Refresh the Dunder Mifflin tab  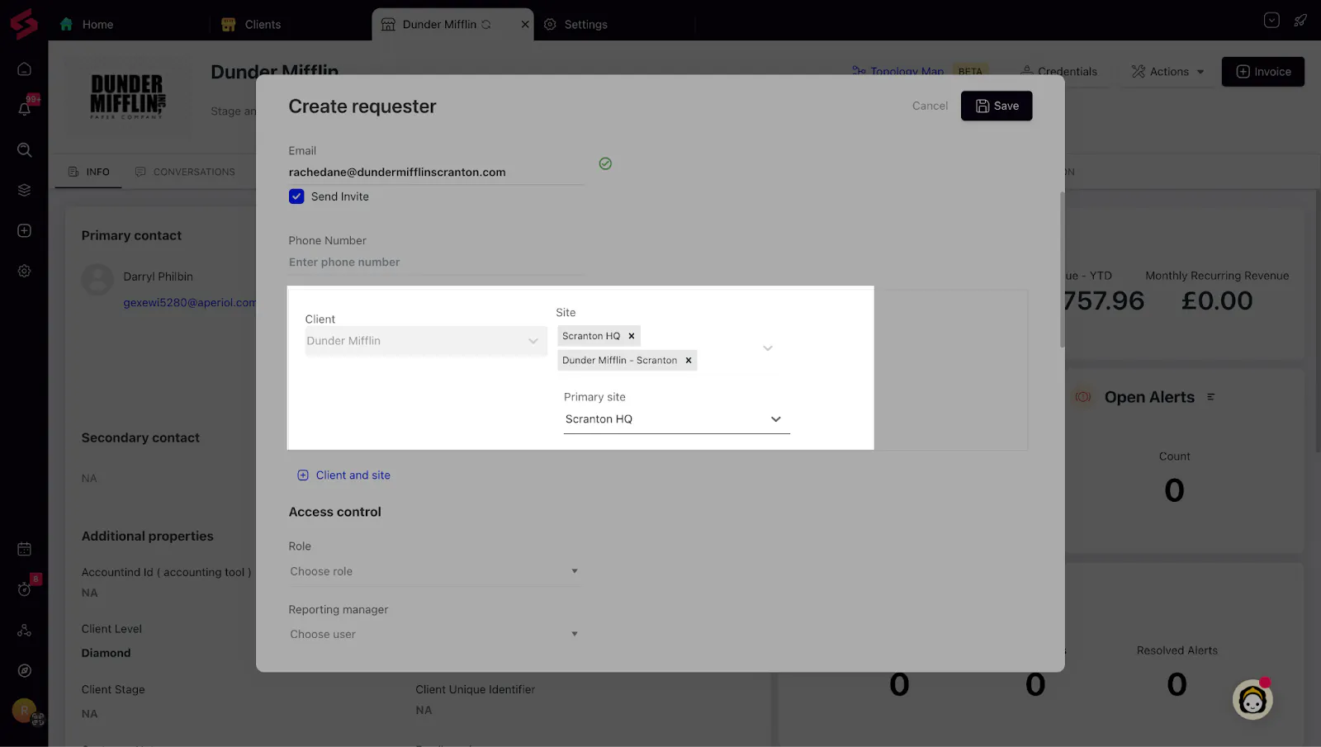(486, 25)
